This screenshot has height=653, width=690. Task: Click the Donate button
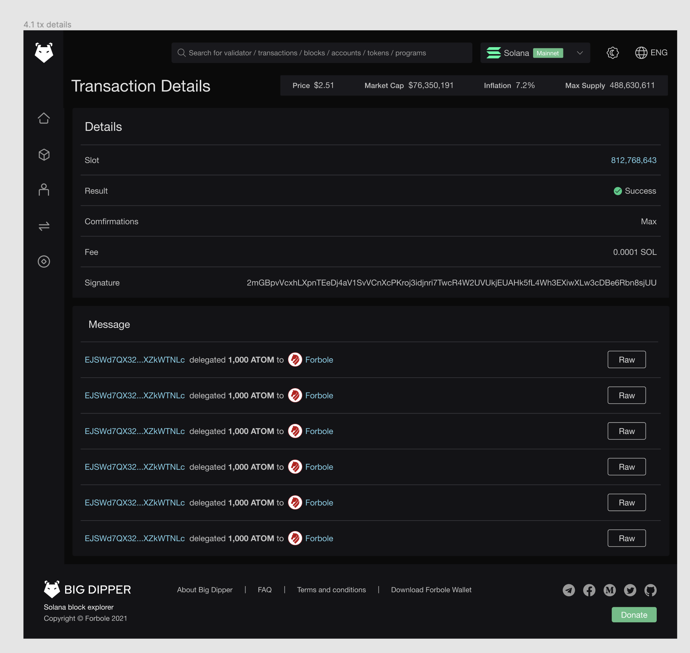[634, 615]
